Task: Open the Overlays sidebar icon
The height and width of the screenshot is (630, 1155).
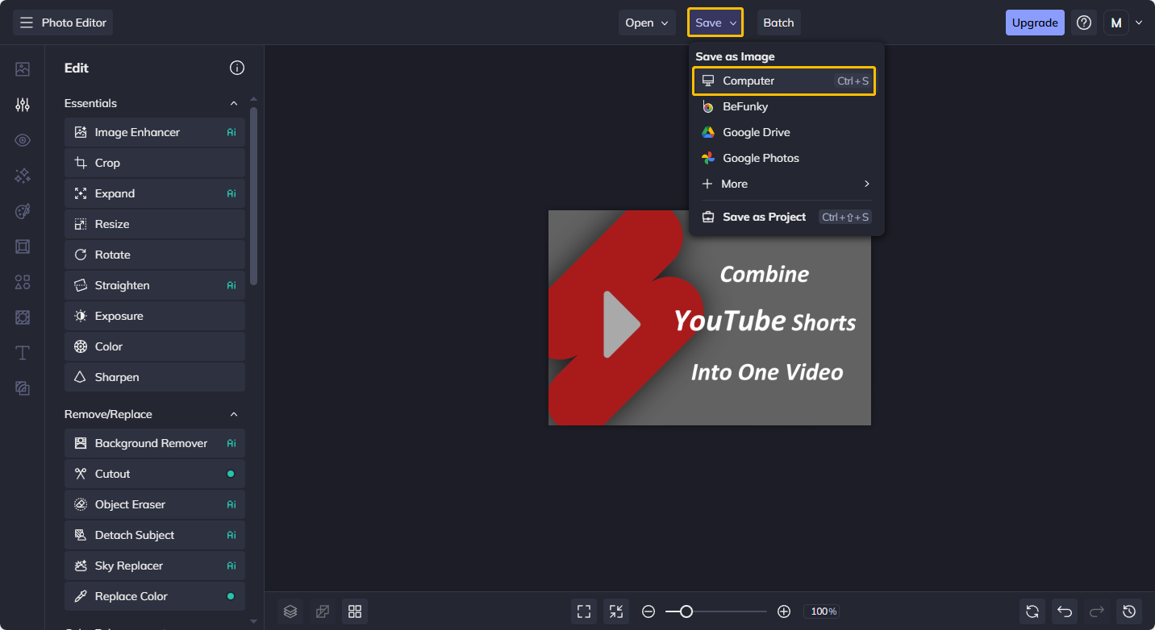Action: pyautogui.click(x=23, y=317)
